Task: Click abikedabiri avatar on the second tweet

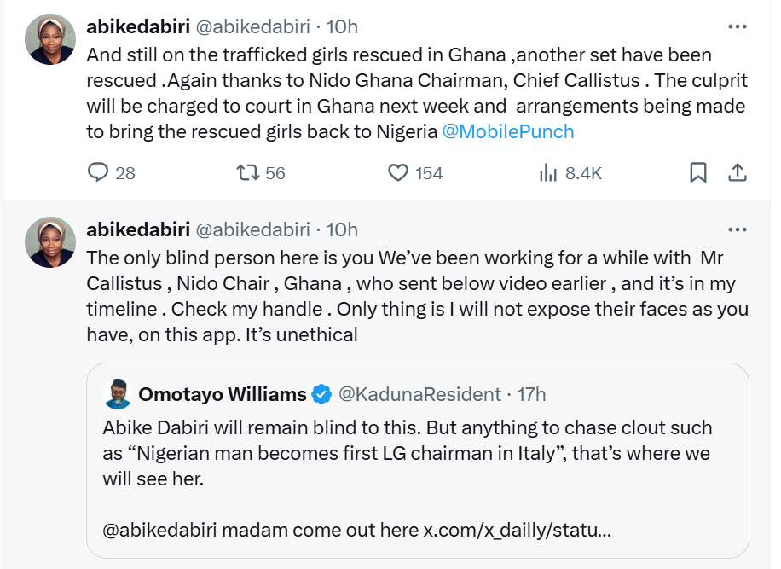Action: pyautogui.click(x=50, y=242)
